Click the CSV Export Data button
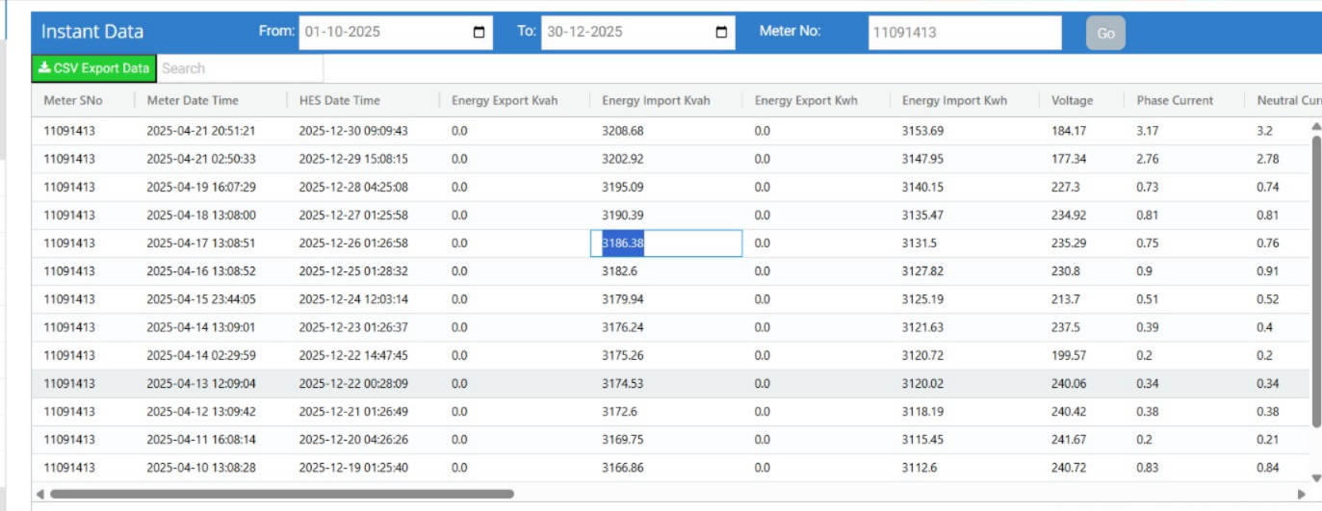 [x=93, y=68]
